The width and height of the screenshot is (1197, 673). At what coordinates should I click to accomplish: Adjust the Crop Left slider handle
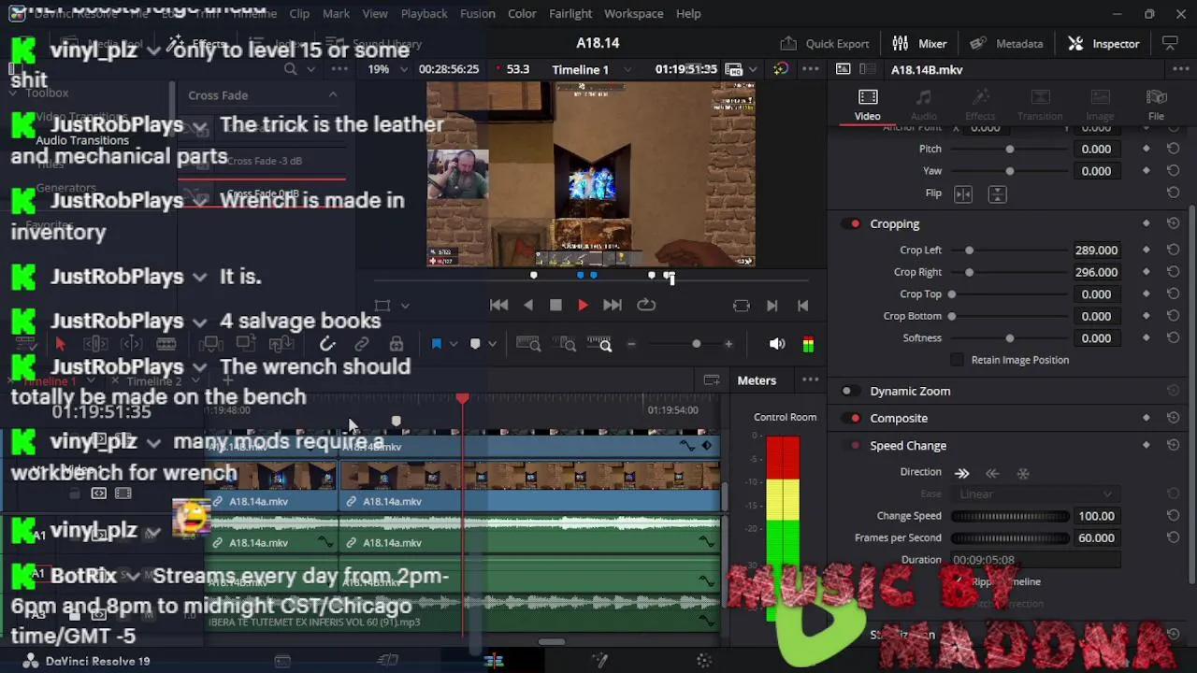click(969, 251)
